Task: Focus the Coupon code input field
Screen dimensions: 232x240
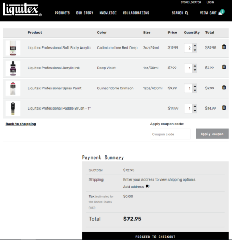Action: [171, 134]
